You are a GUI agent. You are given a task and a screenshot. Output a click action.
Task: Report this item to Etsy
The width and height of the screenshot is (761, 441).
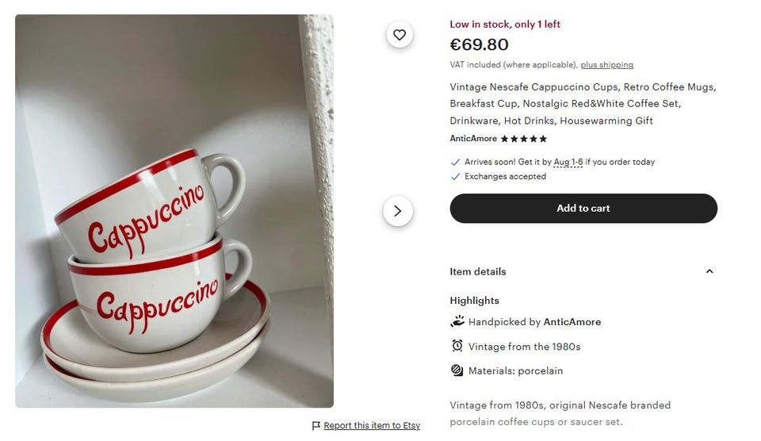coord(372,426)
